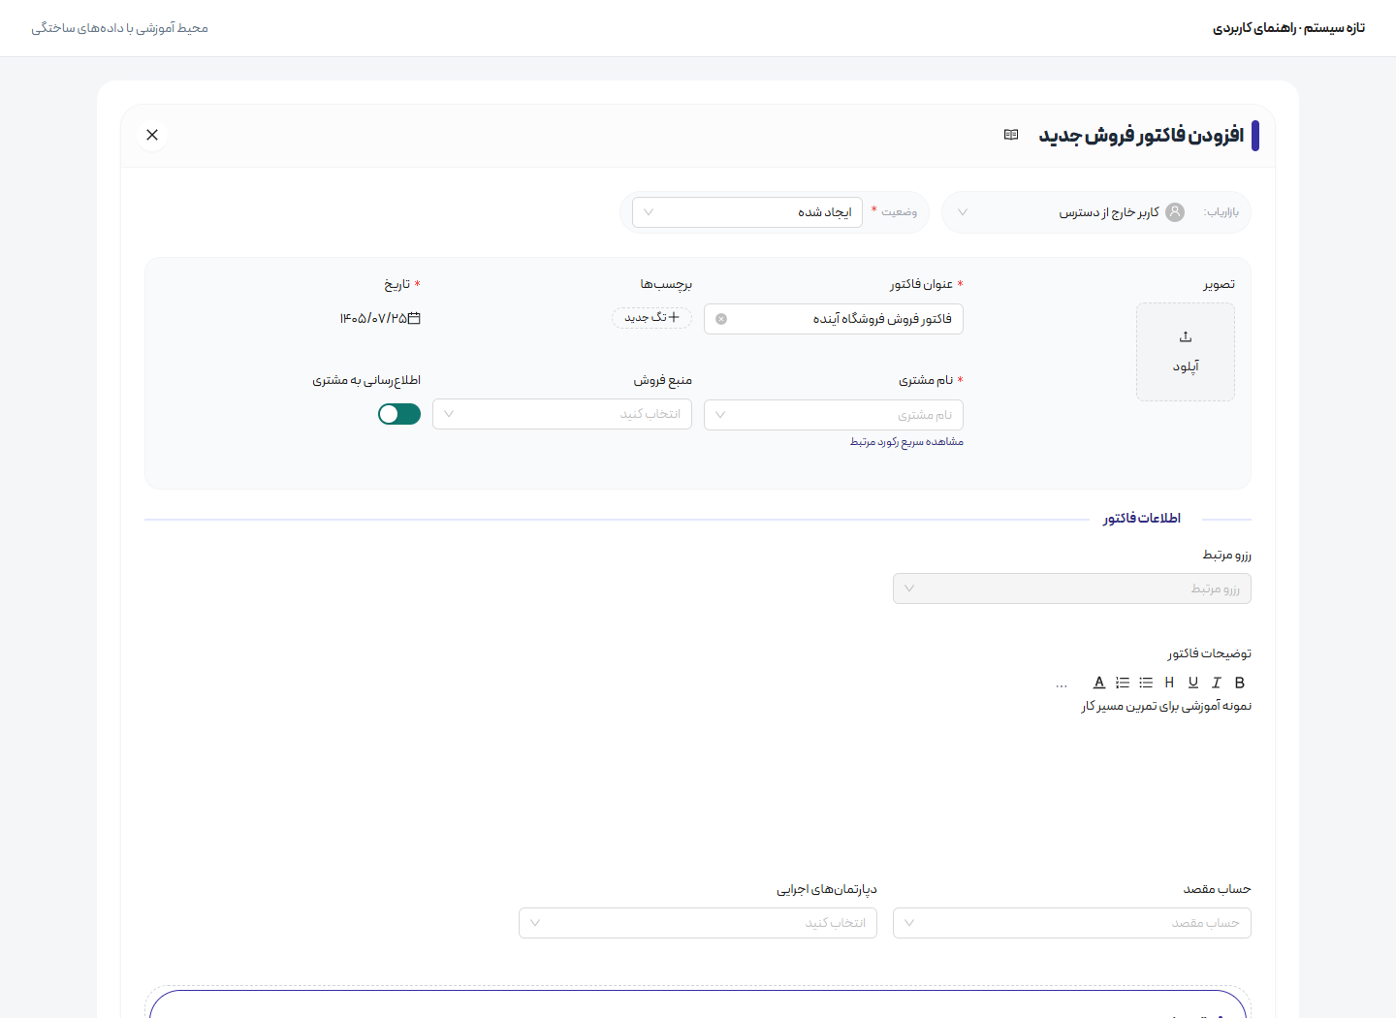The width and height of the screenshot is (1396, 1018).
Task: Click inside the invoice description text area
Action: click(698, 776)
